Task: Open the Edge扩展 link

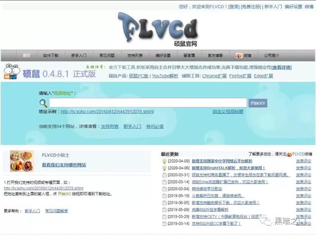Action: click(263, 76)
